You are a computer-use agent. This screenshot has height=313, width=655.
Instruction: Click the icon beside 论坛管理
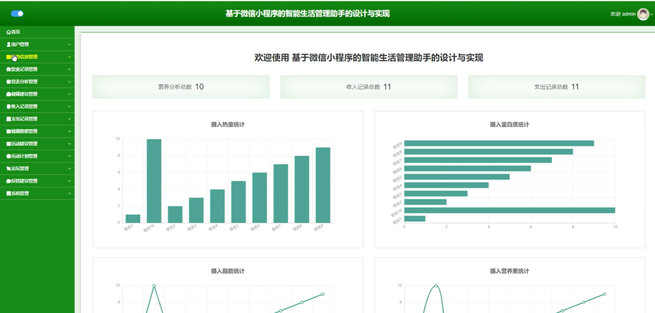[x=8, y=169]
